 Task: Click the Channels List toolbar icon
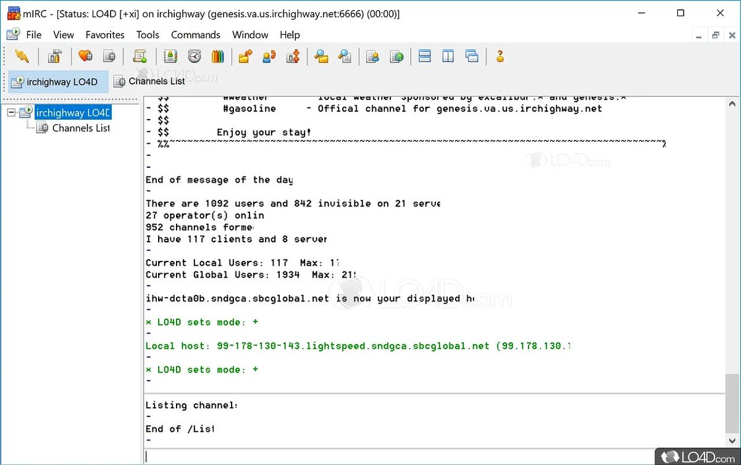click(x=109, y=56)
